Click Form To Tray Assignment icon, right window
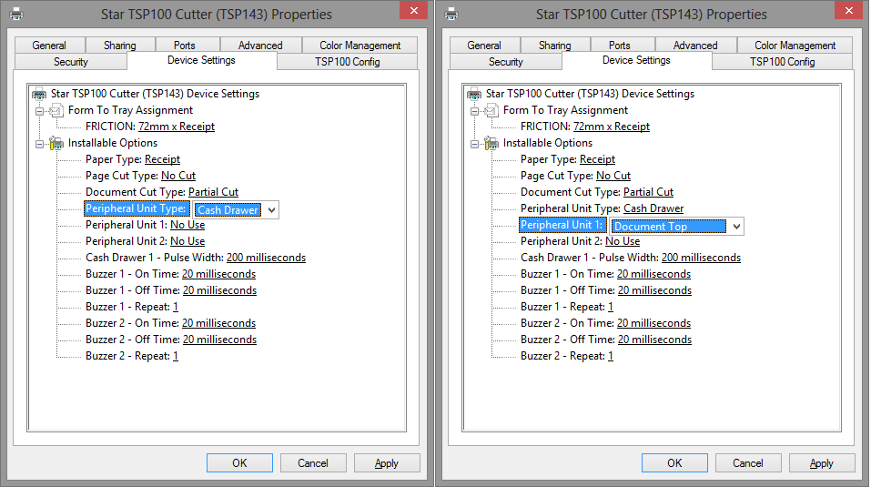Image resolution: width=871 pixels, height=487 pixels. (x=491, y=110)
